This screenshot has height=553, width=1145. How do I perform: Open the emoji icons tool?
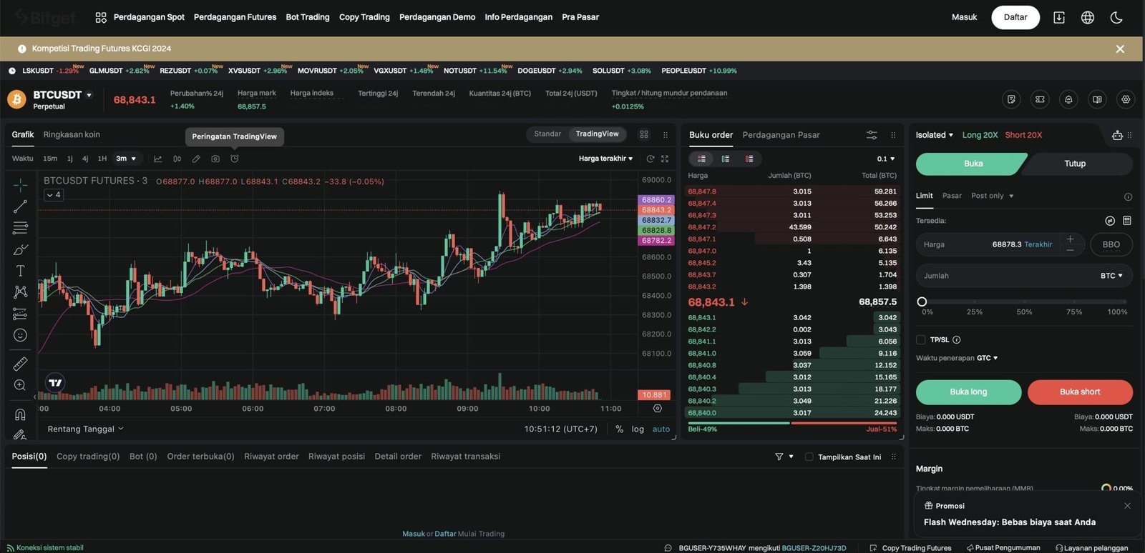pos(20,335)
